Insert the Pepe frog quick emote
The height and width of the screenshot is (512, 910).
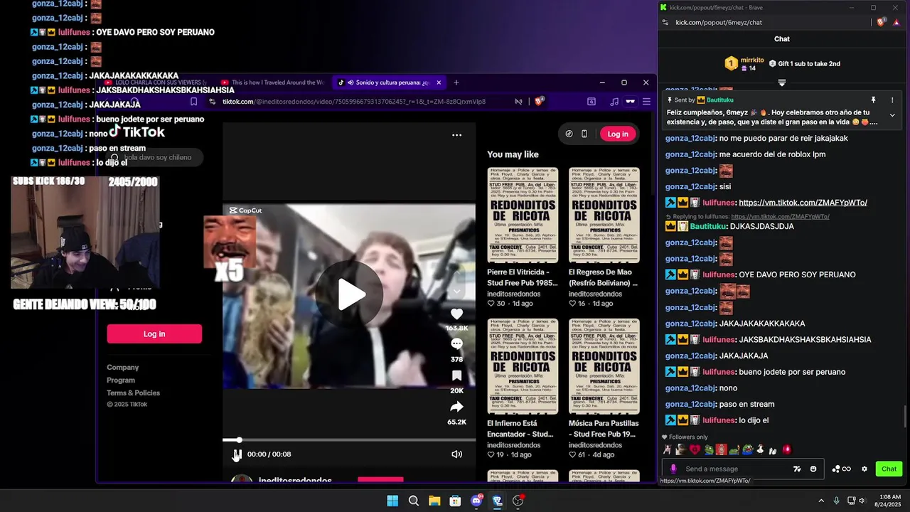pos(709,449)
